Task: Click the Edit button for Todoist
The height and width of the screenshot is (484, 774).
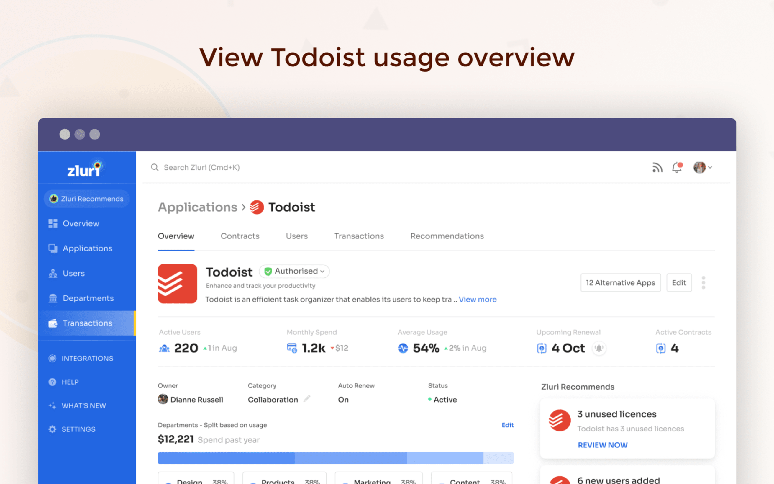Action: tap(679, 282)
